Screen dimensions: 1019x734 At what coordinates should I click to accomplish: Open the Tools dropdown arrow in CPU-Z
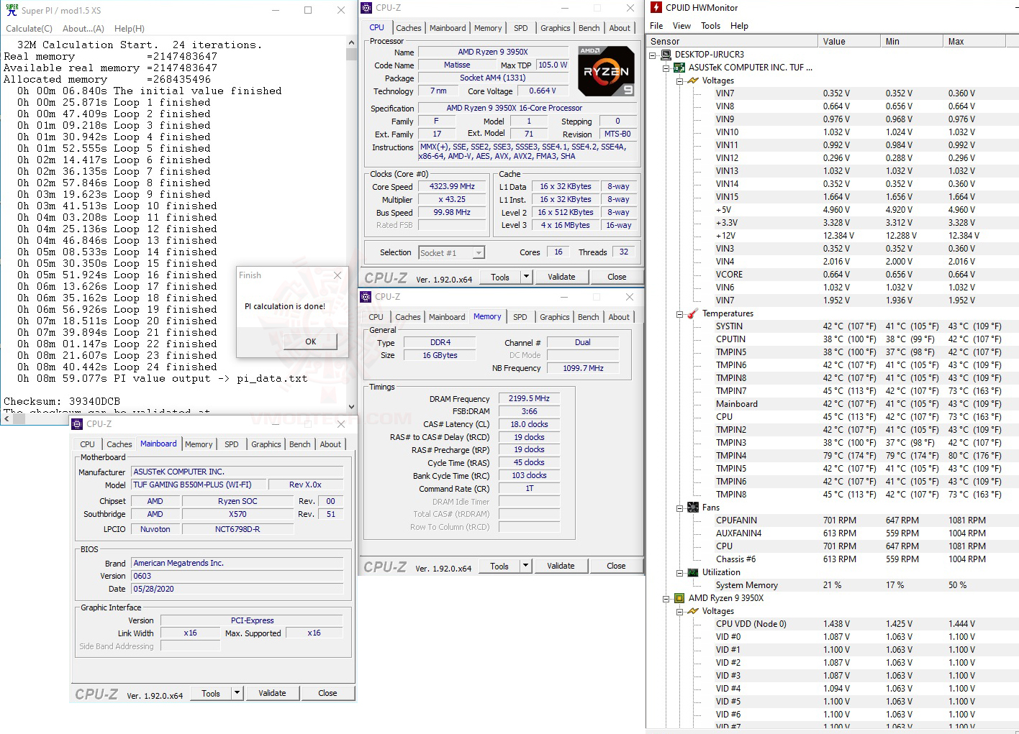click(526, 277)
